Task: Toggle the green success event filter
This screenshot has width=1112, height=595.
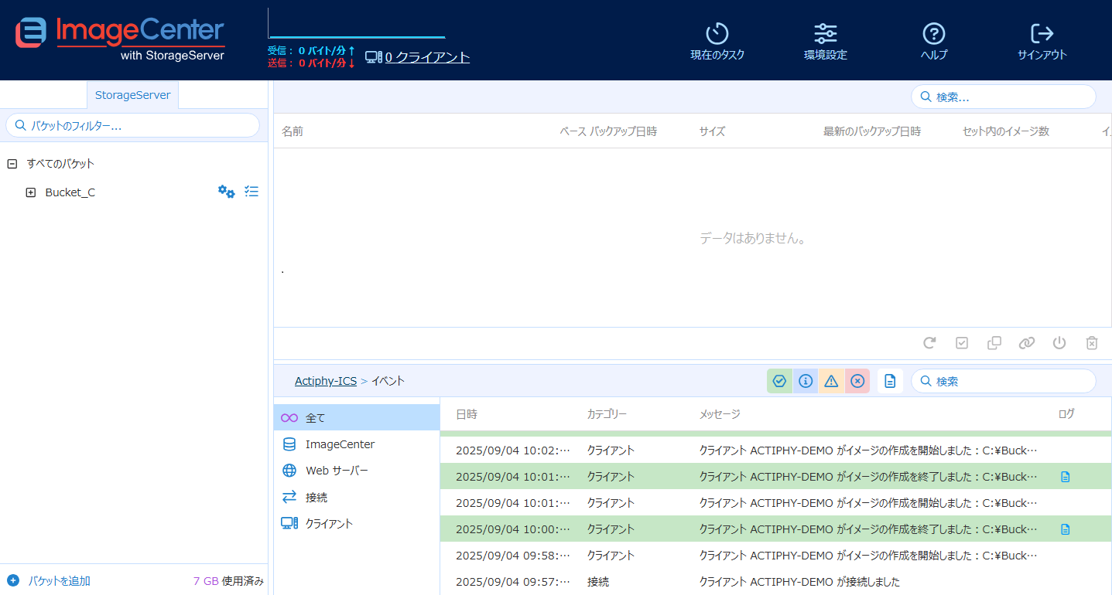Action: pyautogui.click(x=779, y=381)
